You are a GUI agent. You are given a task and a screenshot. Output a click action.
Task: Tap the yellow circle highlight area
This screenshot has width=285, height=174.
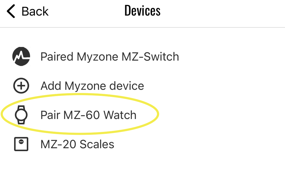(x=80, y=115)
